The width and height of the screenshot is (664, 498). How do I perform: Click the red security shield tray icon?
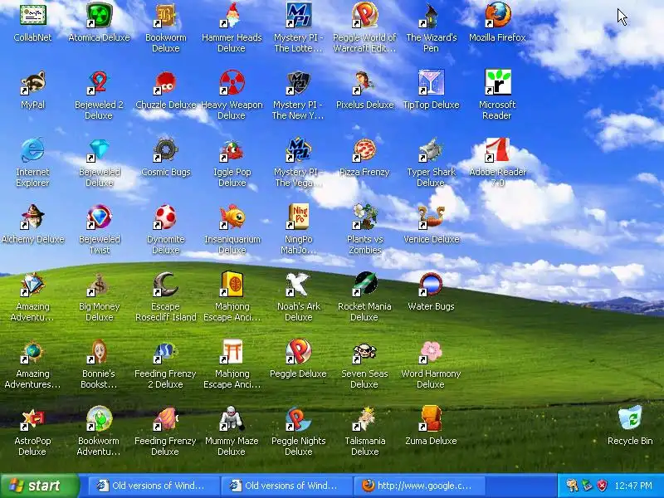602,486
